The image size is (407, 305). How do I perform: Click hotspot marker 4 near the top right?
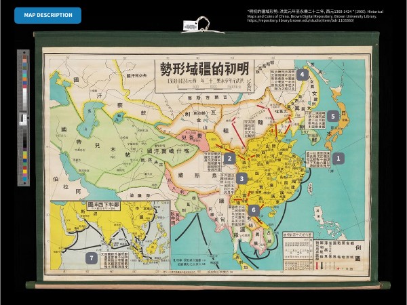(x=302, y=75)
